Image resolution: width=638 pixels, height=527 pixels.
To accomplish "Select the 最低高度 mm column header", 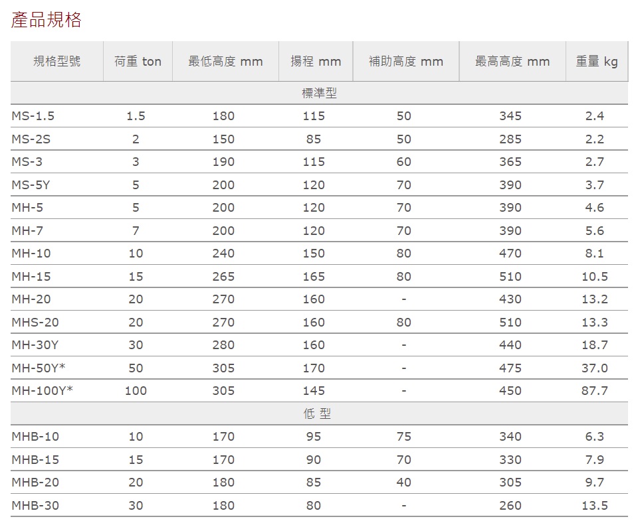I will 225,62.
